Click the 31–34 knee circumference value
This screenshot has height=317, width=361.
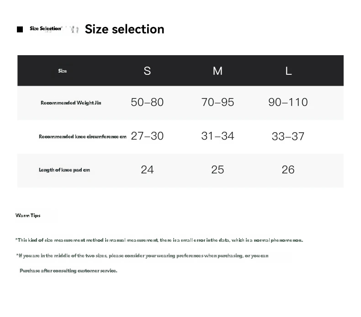pos(218,136)
